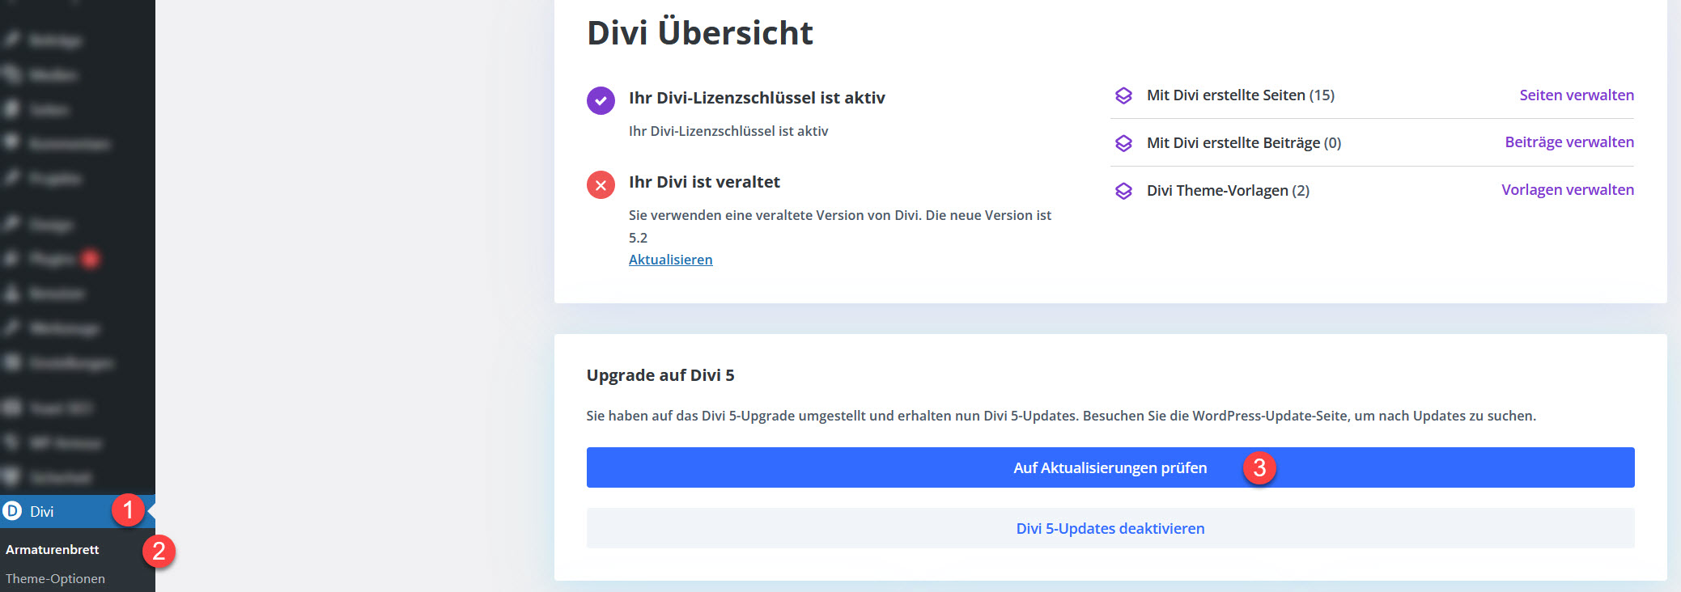Click layers icon beside 'Mit Divi erstellte Beiträge'
The image size is (1681, 592).
coord(1123,143)
